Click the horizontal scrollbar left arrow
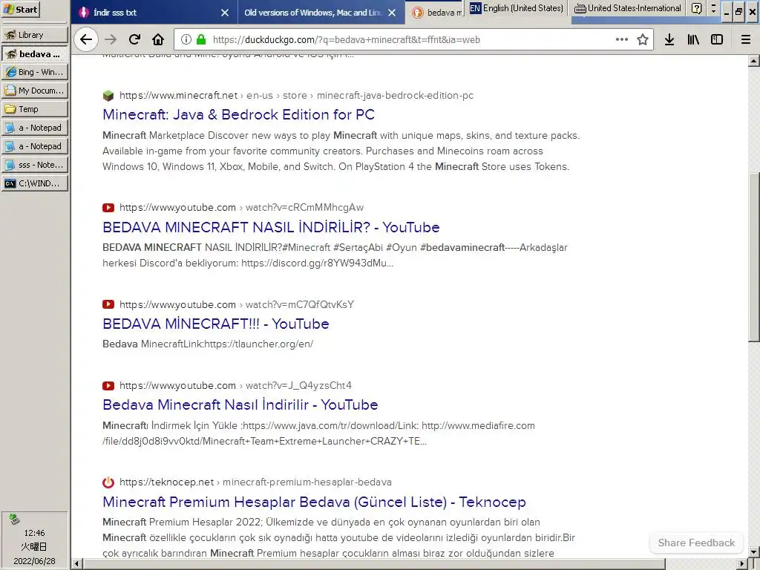This screenshot has height=570, width=760. click(x=76, y=564)
